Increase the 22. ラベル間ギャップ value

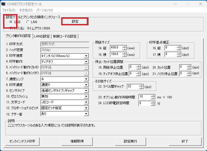click(141, 85)
